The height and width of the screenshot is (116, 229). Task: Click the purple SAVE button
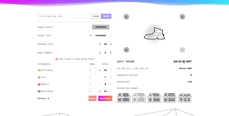point(106,16)
